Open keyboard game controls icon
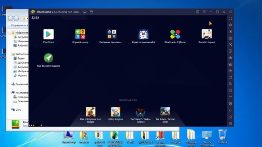The image size is (262, 147). pos(230,38)
